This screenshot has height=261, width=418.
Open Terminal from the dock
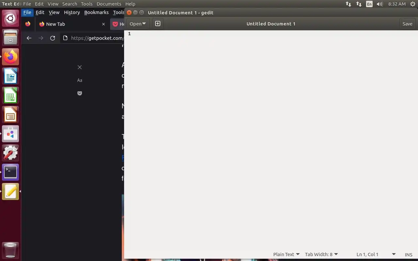click(x=10, y=172)
